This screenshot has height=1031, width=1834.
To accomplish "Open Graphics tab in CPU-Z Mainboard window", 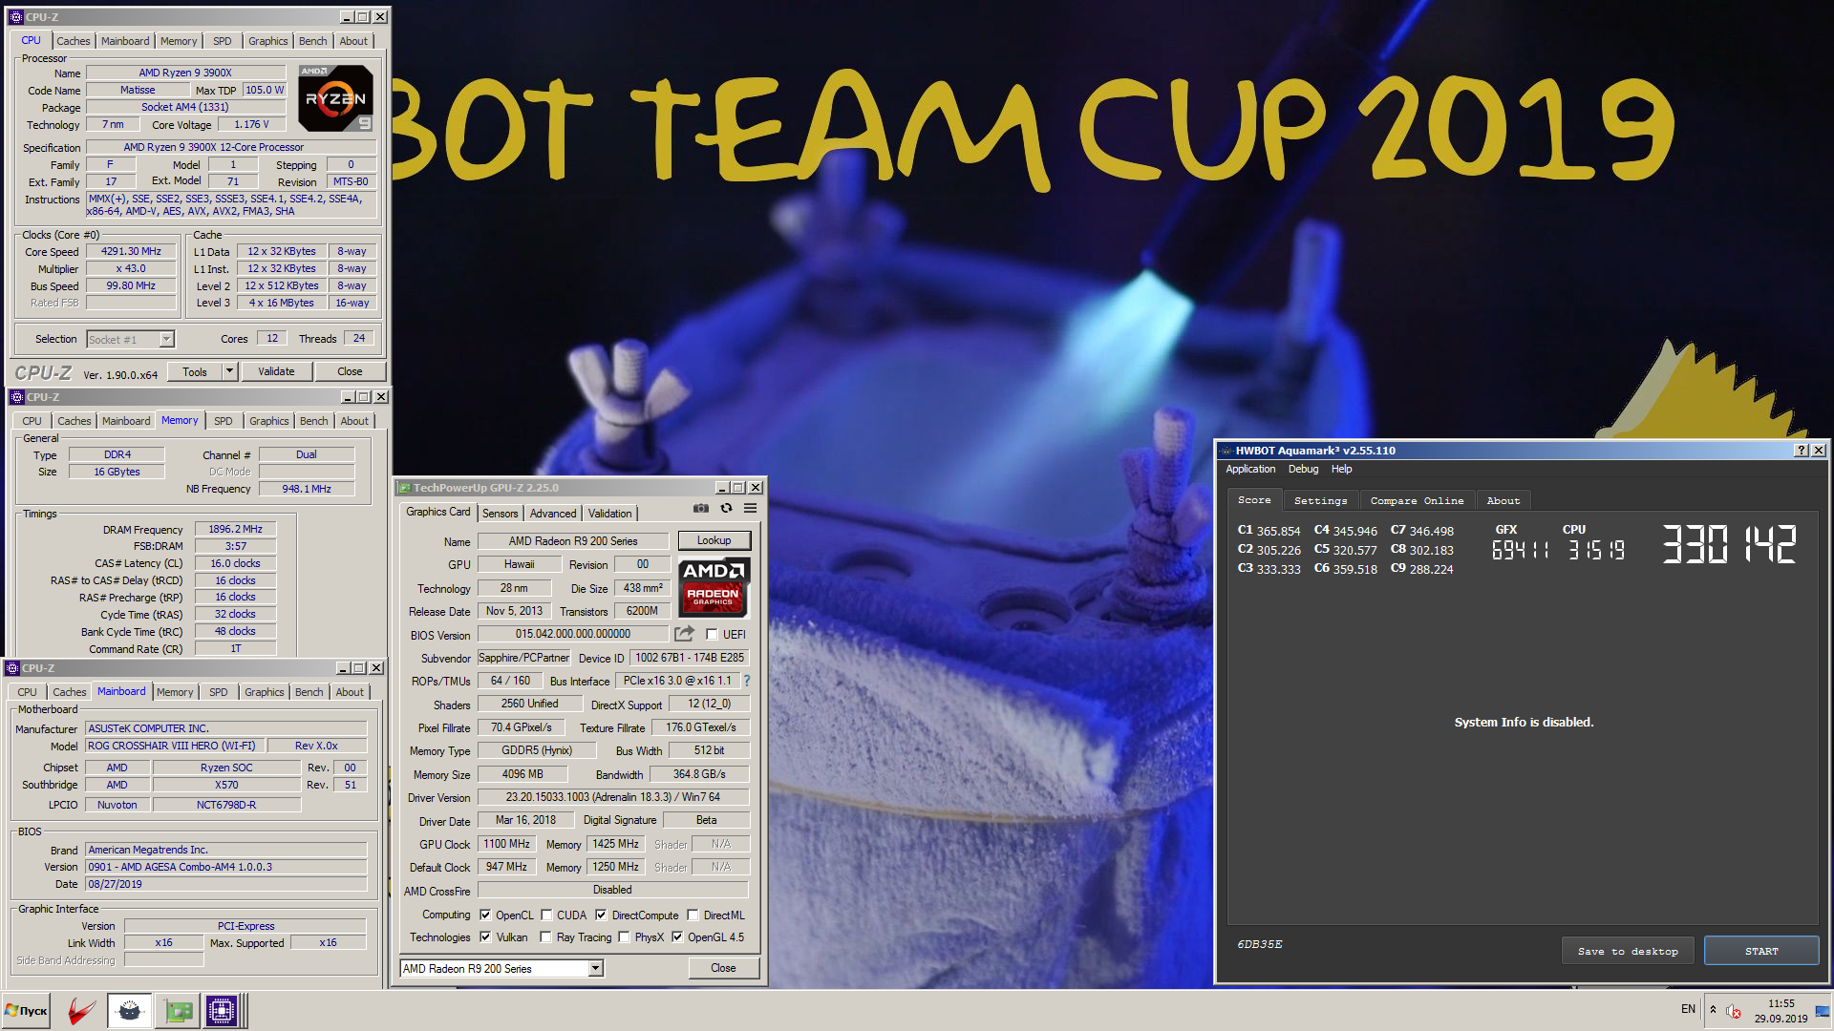I will [x=264, y=692].
